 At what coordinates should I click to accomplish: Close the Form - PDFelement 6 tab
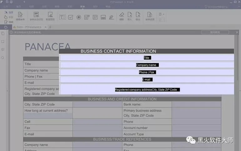(x=46, y=27)
